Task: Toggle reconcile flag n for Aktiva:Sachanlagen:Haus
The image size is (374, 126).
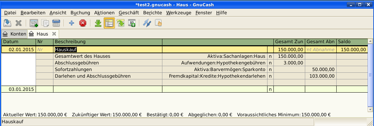Action: click(x=270, y=56)
